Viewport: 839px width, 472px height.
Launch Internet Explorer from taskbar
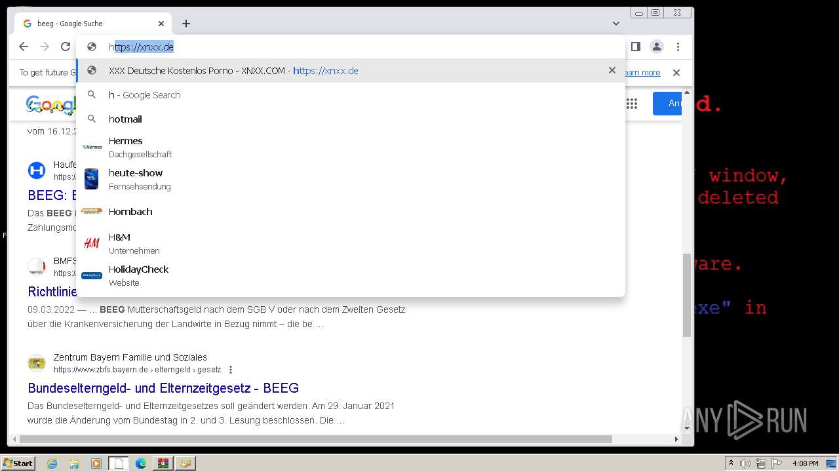(52, 463)
